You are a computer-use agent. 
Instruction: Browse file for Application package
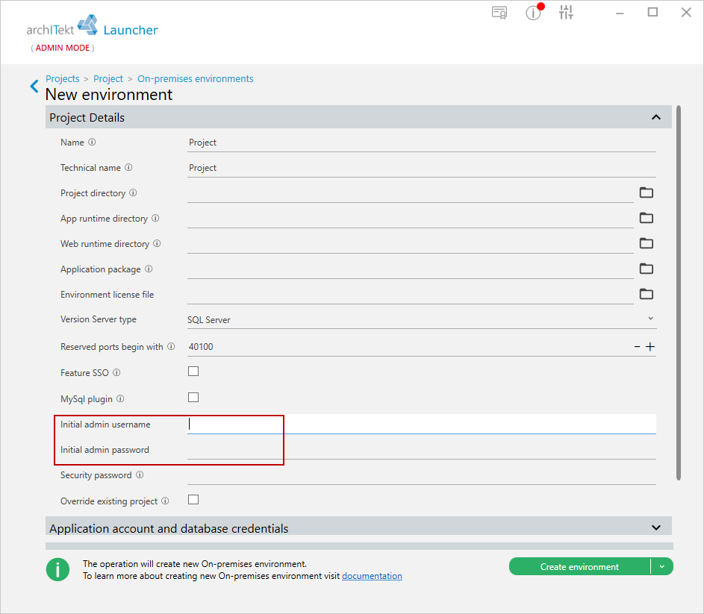(646, 269)
